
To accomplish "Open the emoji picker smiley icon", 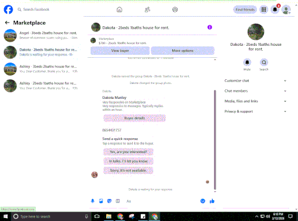I will point(203,201).
